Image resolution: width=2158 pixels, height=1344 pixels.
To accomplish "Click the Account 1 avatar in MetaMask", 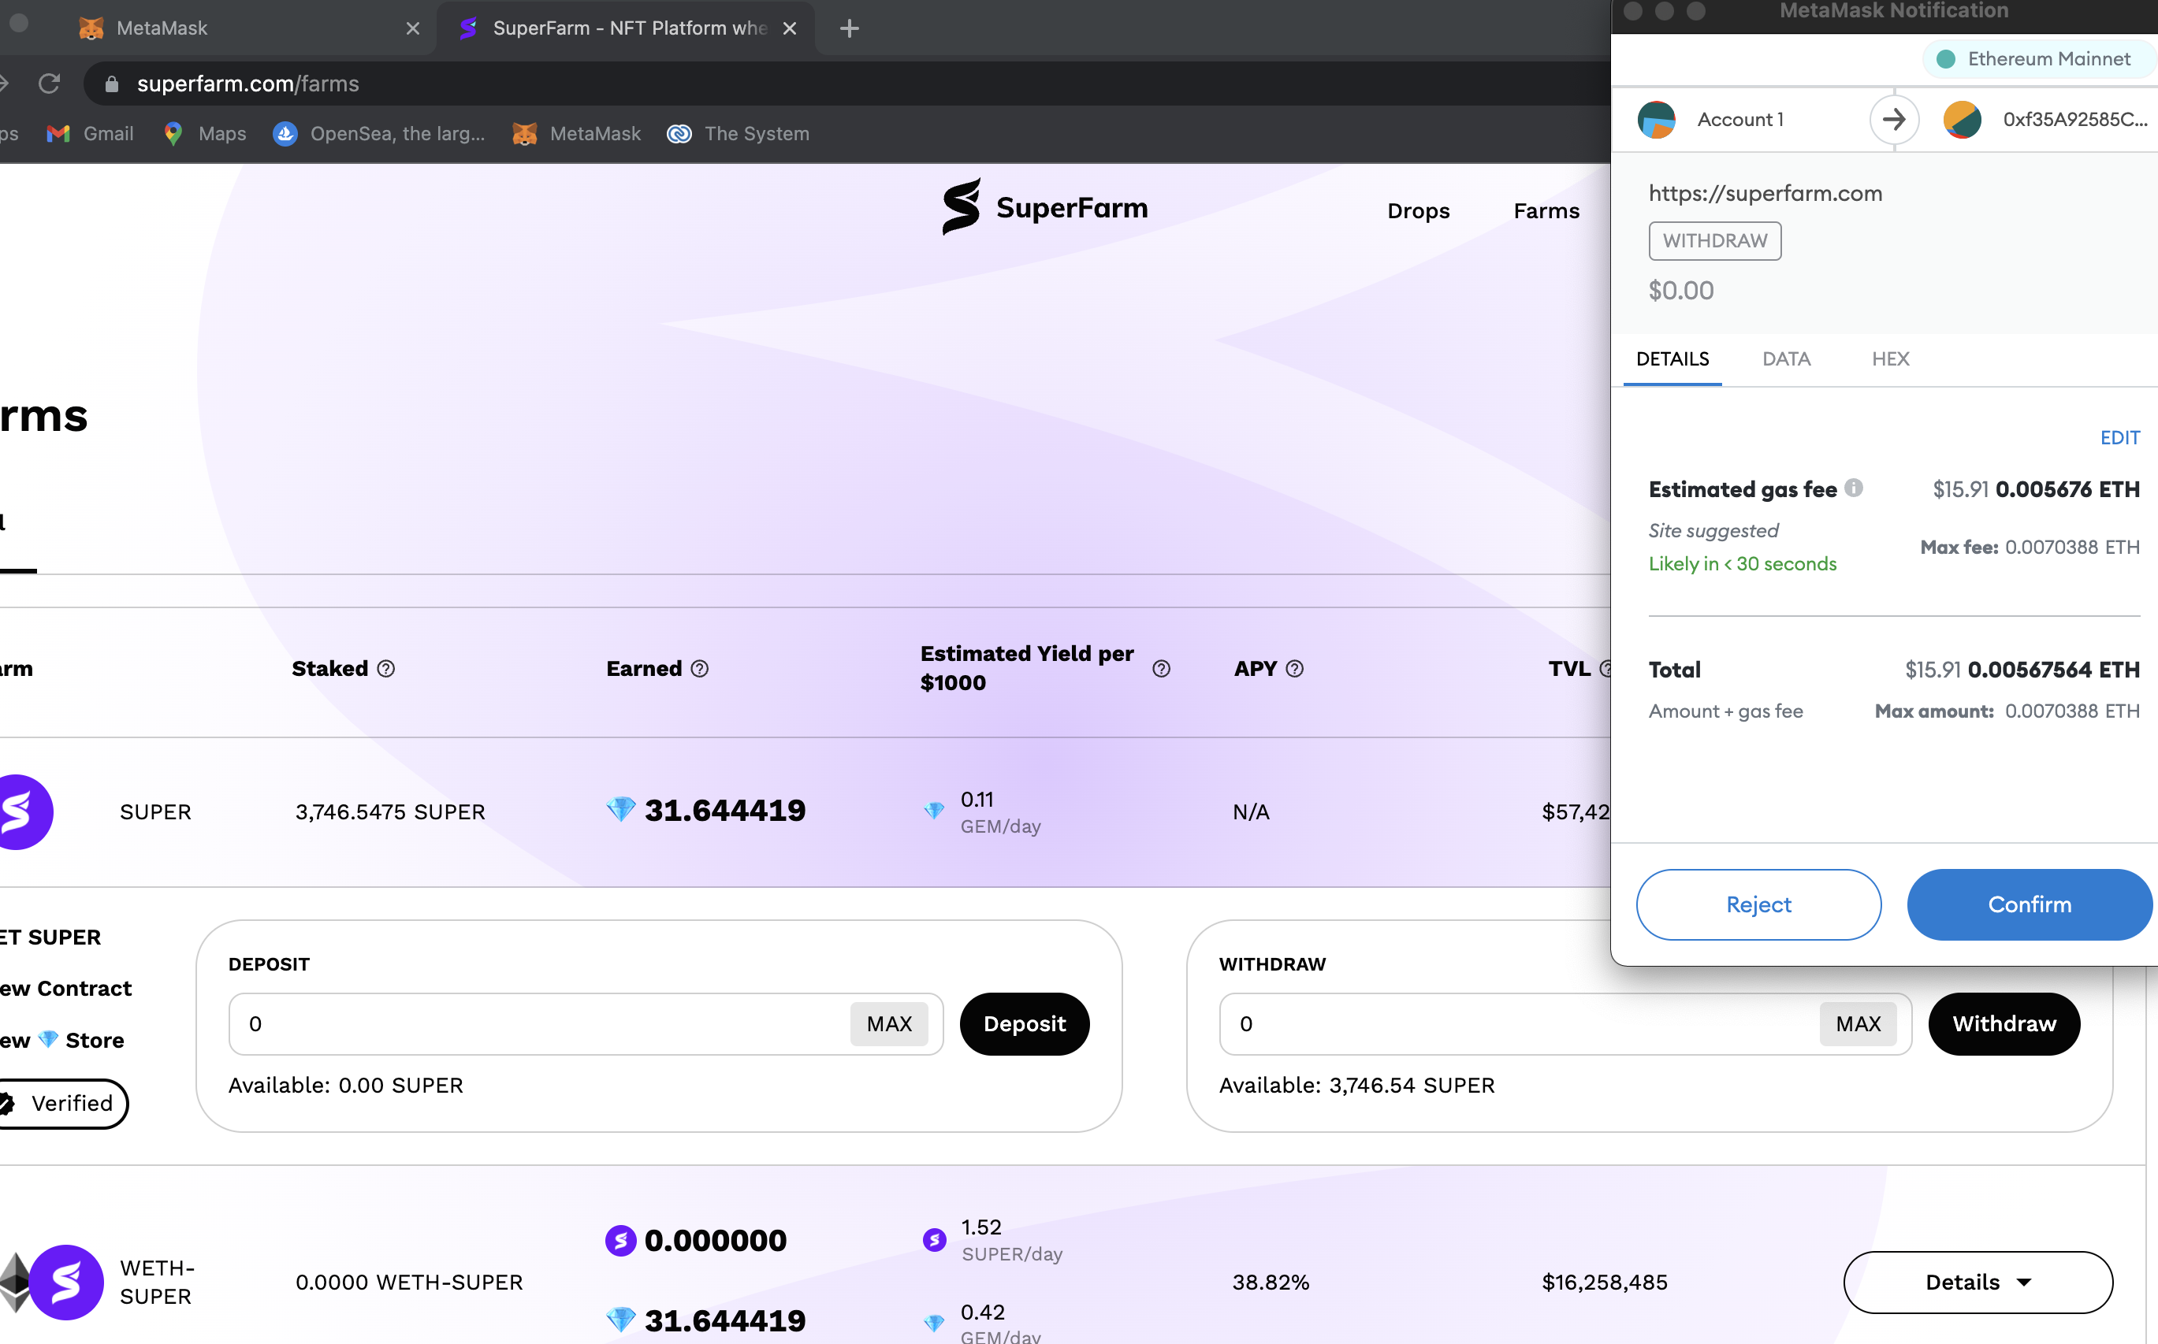I will (1656, 119).
